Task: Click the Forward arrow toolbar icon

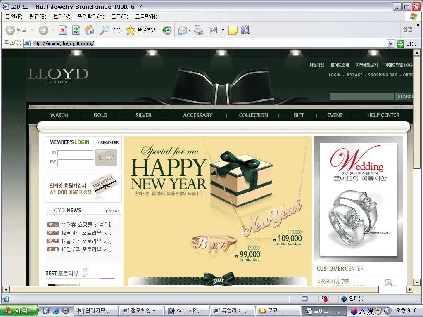Action: [x=43, y=30]
